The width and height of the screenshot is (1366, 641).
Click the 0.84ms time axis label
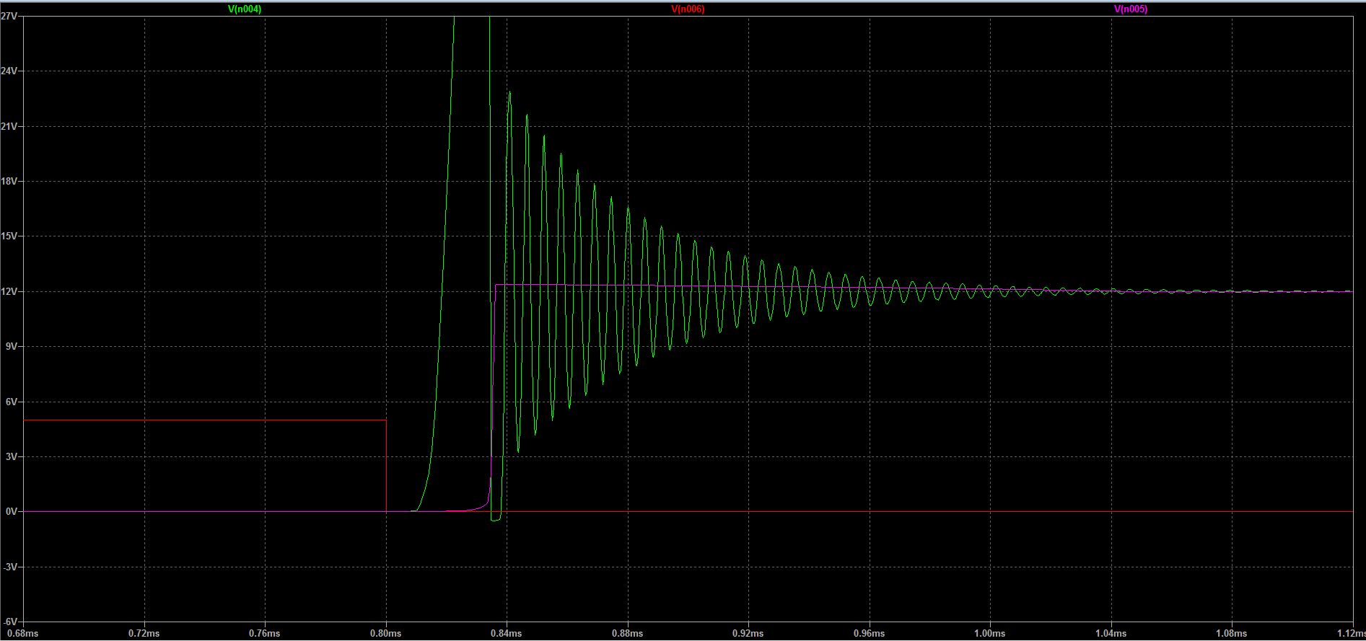pos(507,634)
